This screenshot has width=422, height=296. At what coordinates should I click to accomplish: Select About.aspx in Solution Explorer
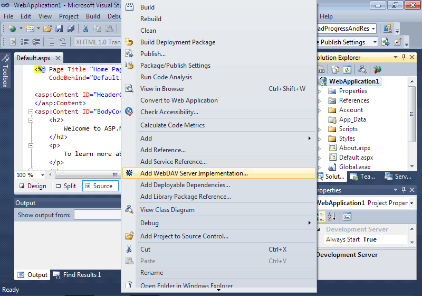coord(350,148)
